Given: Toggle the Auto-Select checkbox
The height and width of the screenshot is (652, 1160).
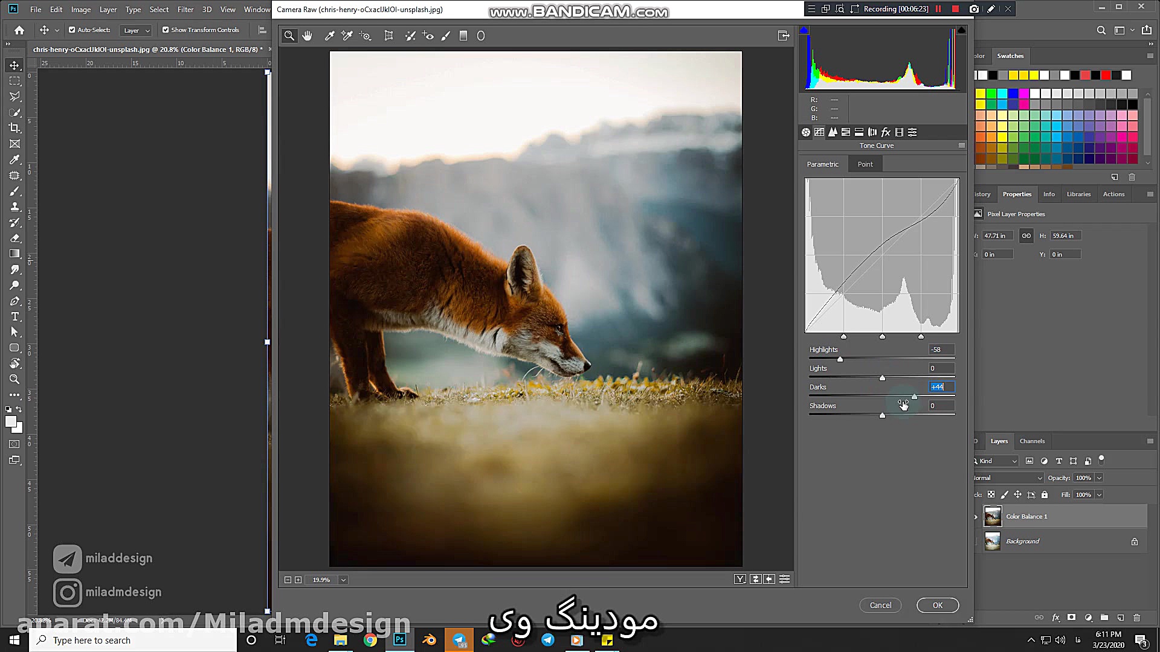Looking at the screenshot, I should 72,30.
